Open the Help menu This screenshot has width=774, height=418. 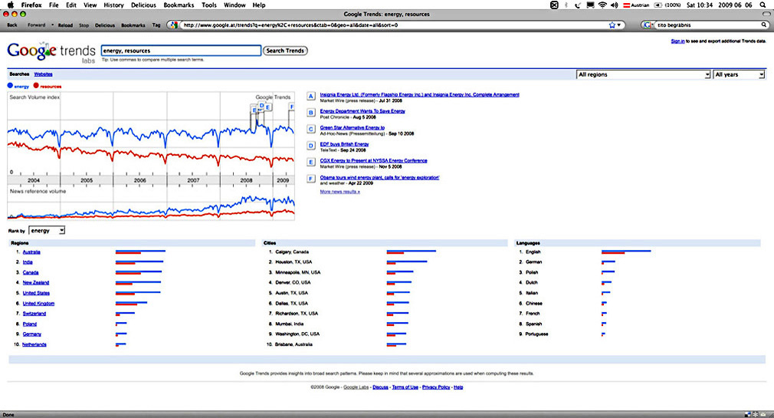[259, 5]
